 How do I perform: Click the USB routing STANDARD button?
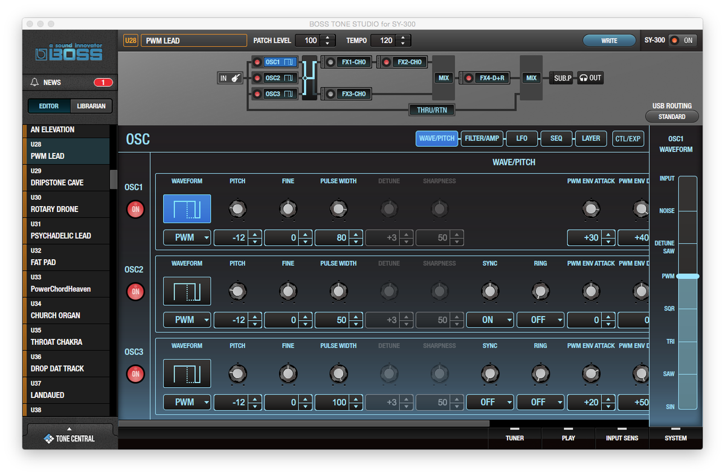[672, 117]
